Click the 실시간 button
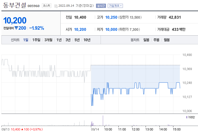Screen dimensions: 198x135 [101, 6]
